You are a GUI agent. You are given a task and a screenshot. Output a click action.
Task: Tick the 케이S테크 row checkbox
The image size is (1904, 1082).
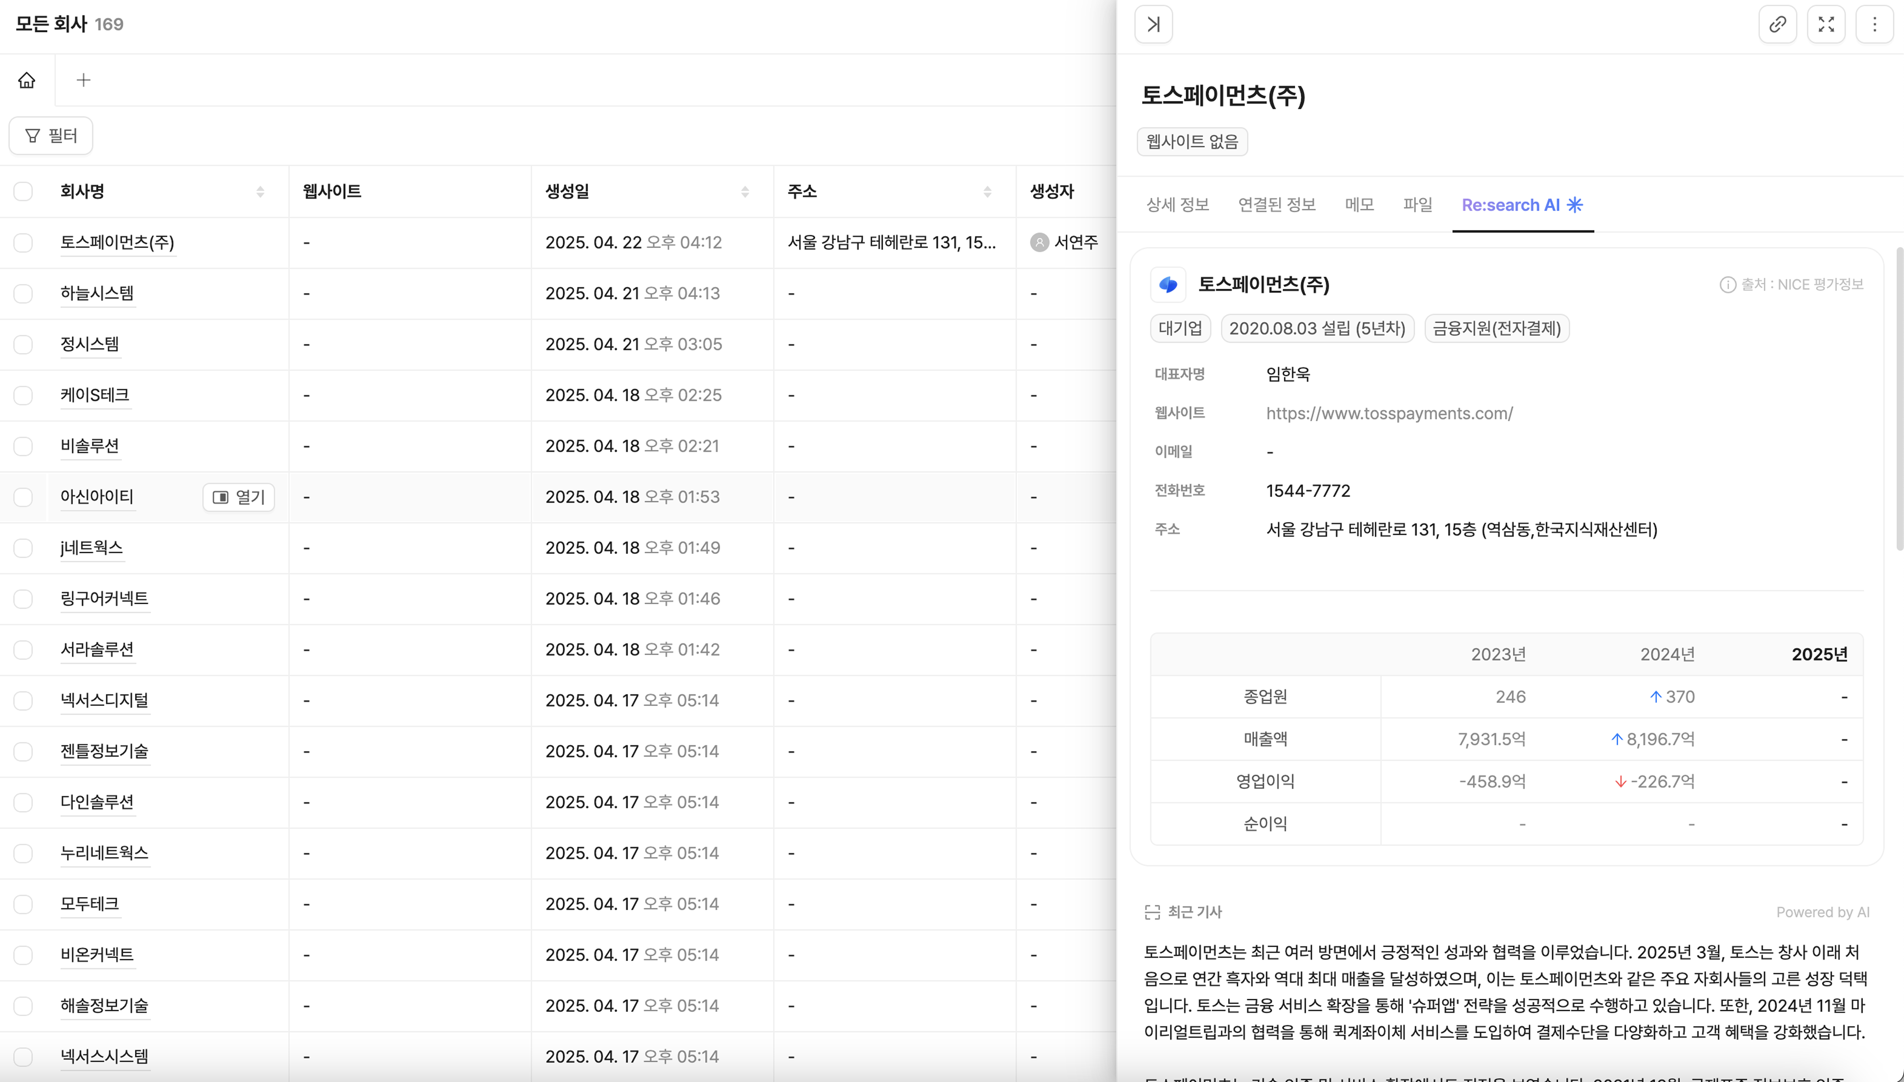click(x=23, y=395)
